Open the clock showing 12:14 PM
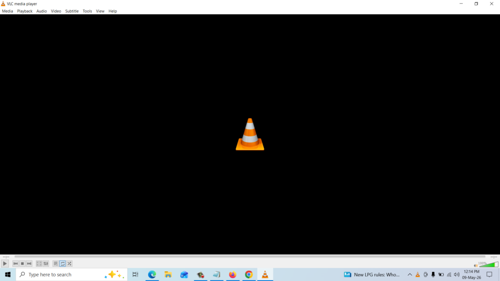The width and height of the screenshot is (500, 281). click(472, 274)
